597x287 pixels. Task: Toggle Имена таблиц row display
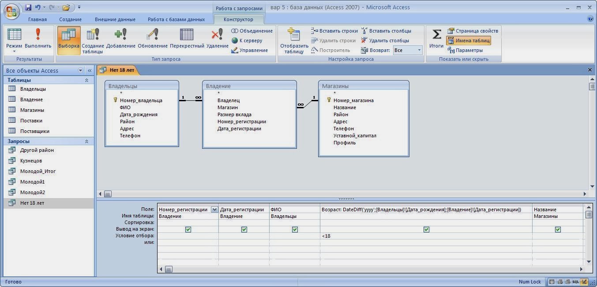click(468, 40)
